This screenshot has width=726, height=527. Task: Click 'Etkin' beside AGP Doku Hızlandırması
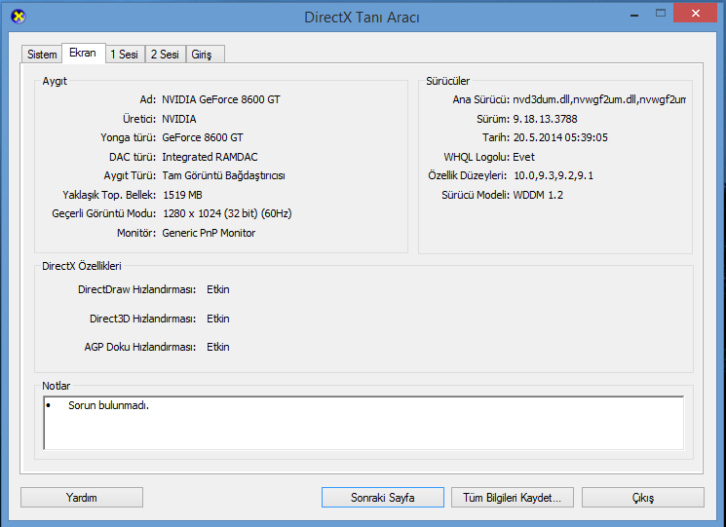(218, 347)
